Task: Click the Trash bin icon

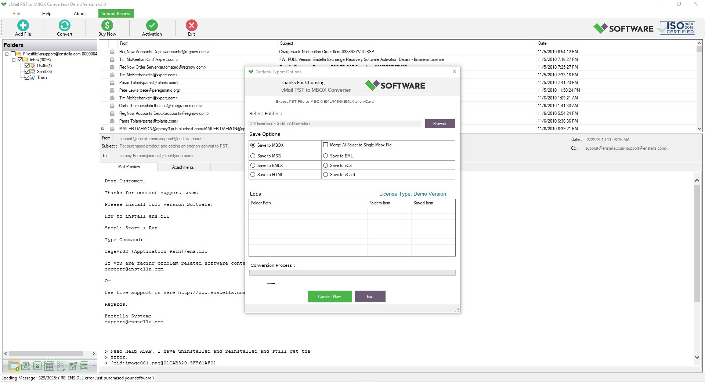Action: click(33, 77)
